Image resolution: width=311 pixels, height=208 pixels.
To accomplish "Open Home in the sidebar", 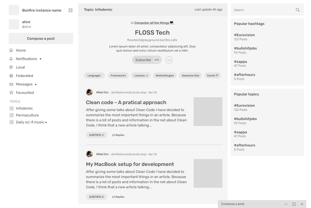I will (21, 50).
